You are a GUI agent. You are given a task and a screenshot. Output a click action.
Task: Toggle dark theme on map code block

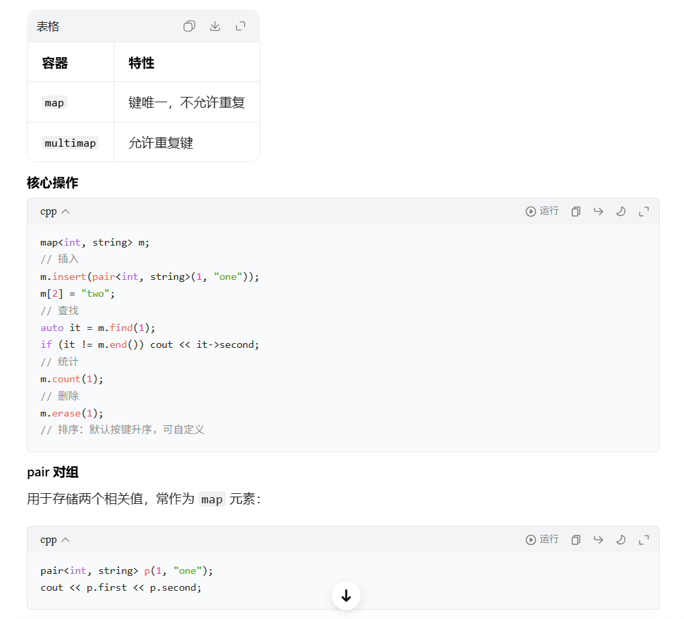[621, 211]
